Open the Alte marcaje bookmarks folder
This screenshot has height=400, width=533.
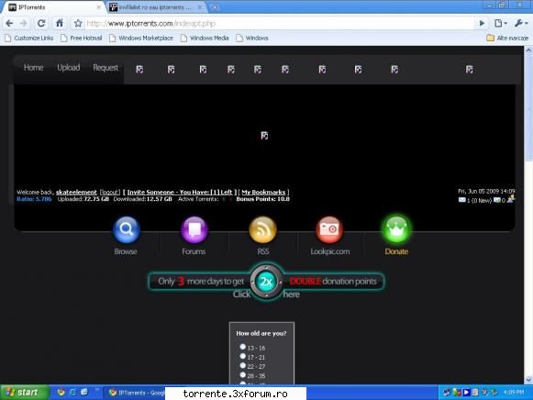(x=507, y=38)
